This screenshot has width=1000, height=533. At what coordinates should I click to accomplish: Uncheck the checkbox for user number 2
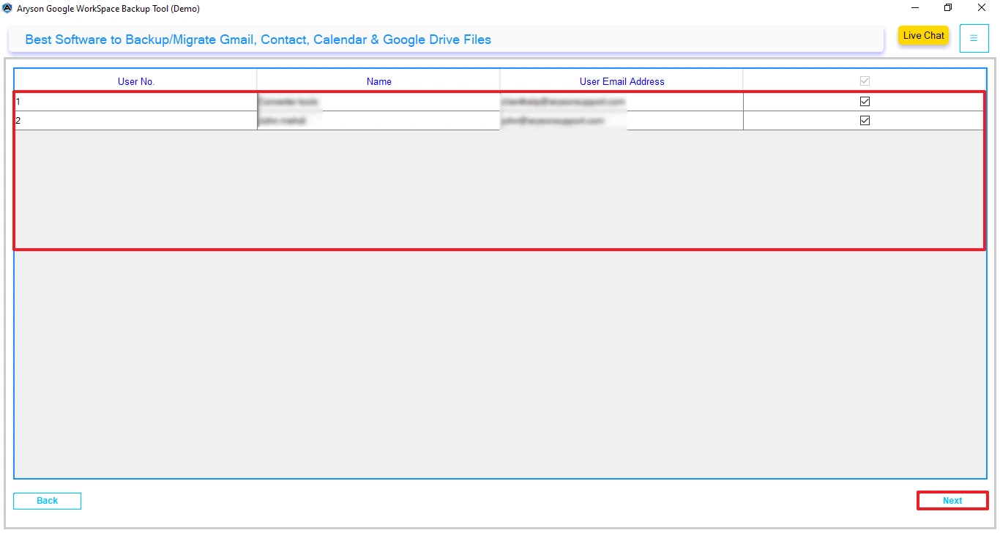pyautogui.click(x=864, y=120)
